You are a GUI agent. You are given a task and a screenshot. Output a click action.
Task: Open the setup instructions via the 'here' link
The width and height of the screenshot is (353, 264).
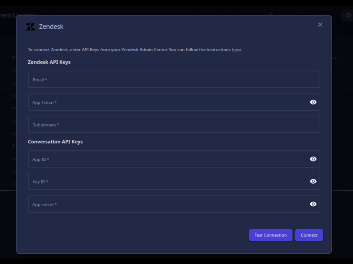236,49
